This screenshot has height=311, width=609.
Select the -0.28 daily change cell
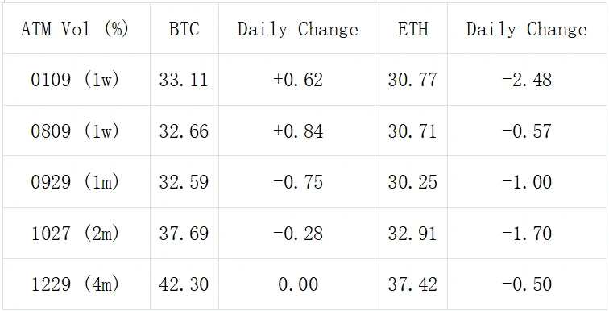(299, 234)
